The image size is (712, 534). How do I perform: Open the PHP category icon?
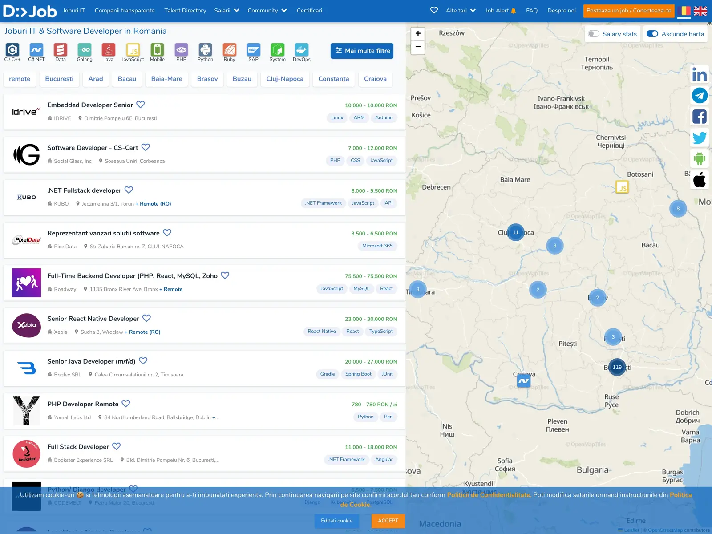(181, 49)
